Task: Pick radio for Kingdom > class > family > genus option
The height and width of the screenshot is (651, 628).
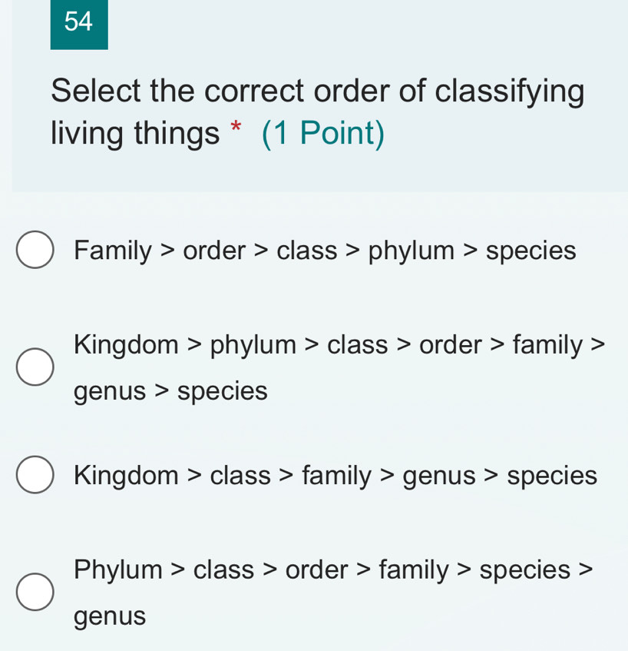Action: pos(35,477)
